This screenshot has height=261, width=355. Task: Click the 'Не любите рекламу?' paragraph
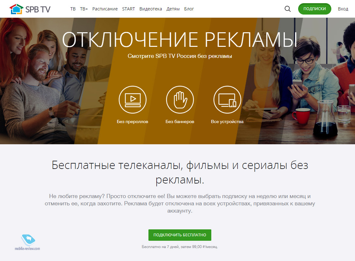(180, 203)
